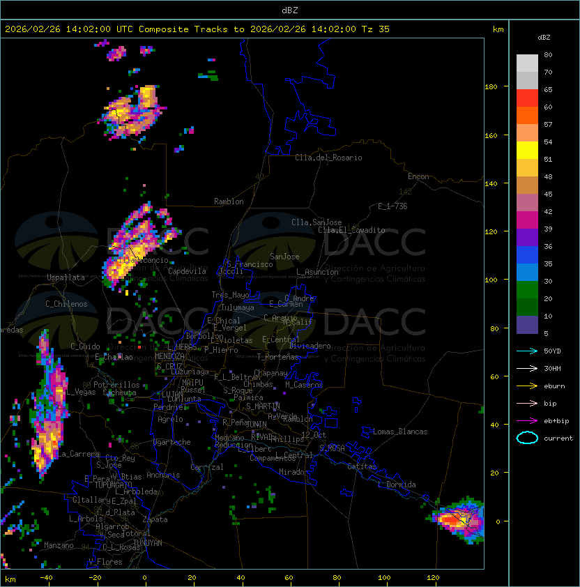
Task: Click the 'eb+bip' legend label
Action: [556, 421]
